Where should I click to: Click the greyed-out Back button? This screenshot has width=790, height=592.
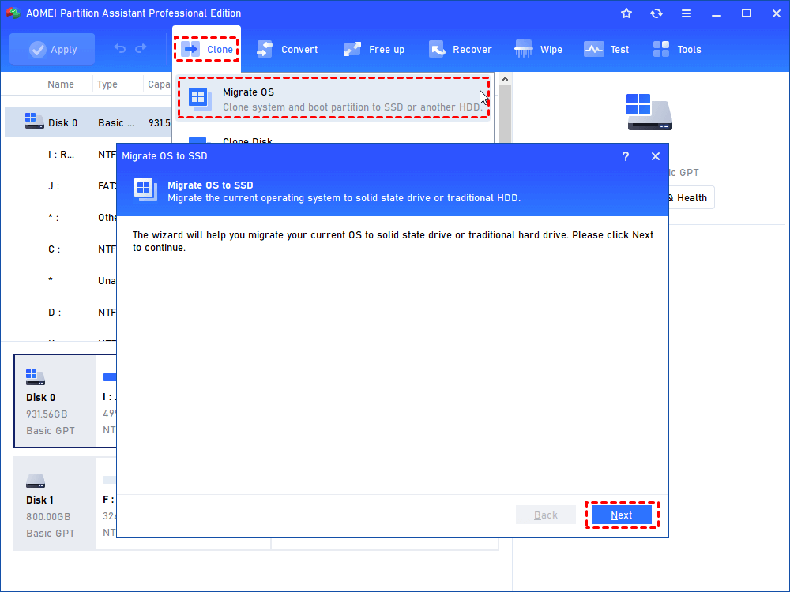tap(546, 515)
